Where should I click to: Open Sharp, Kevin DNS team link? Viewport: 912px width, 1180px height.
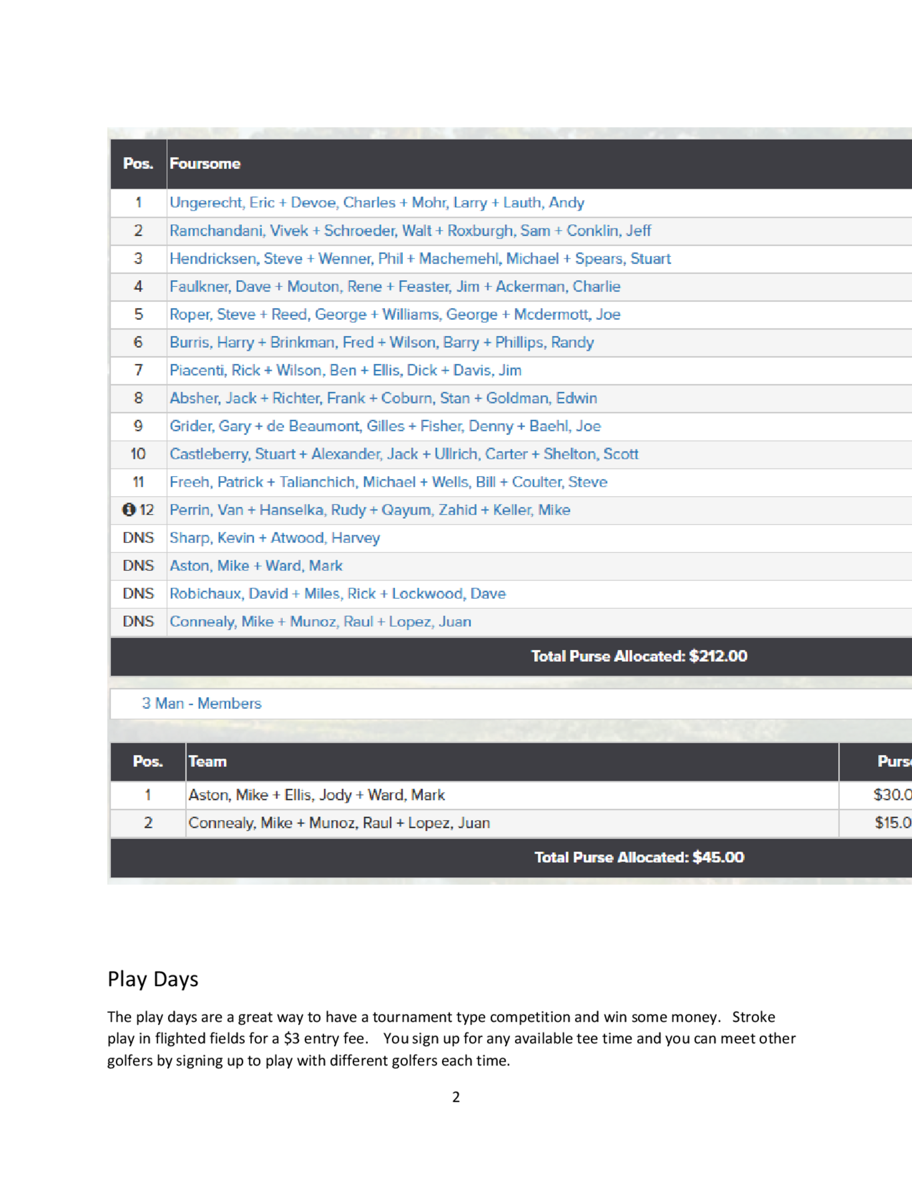click(x=275, y=538)
